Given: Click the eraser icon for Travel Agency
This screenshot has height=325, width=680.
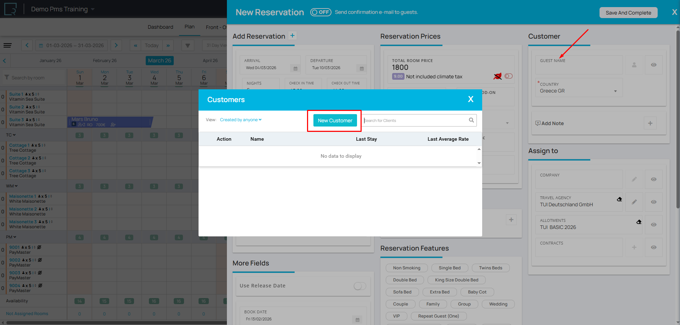Looking at the screenshot, I should tap(619, 199).
